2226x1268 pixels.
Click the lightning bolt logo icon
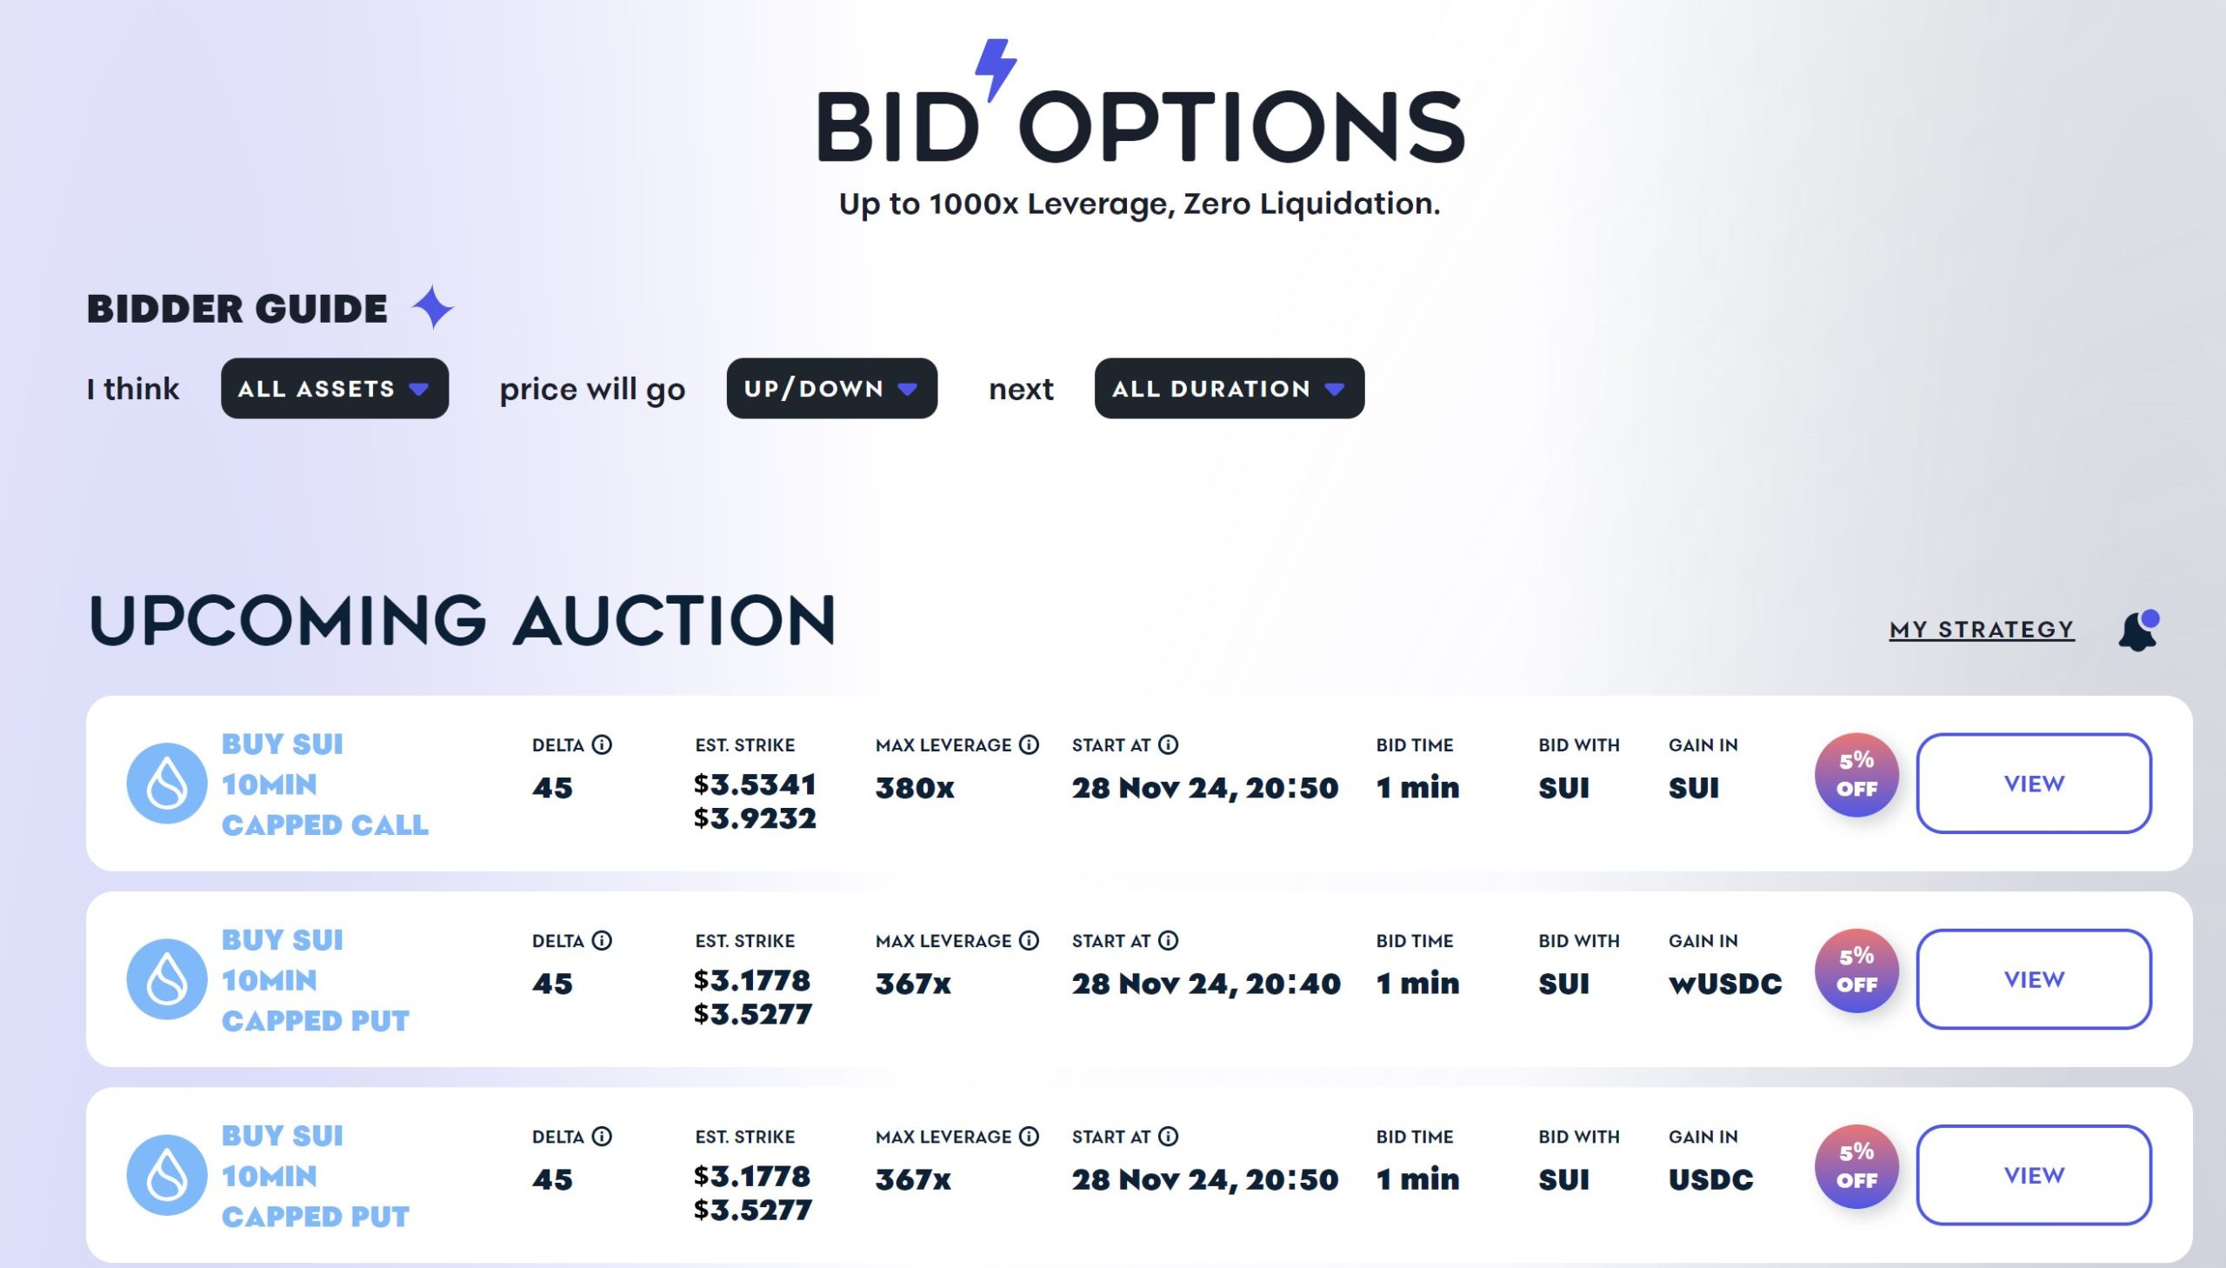point(996,68)
